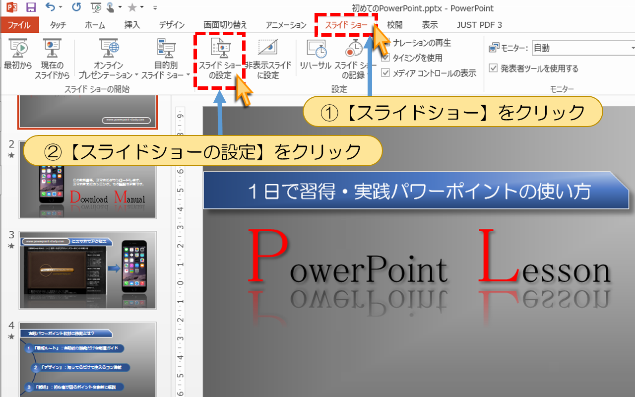This screenshot has height=397, width=635.
Task: Switch to the Transitions tab (画面切り替え)
Action: (225, 25)
